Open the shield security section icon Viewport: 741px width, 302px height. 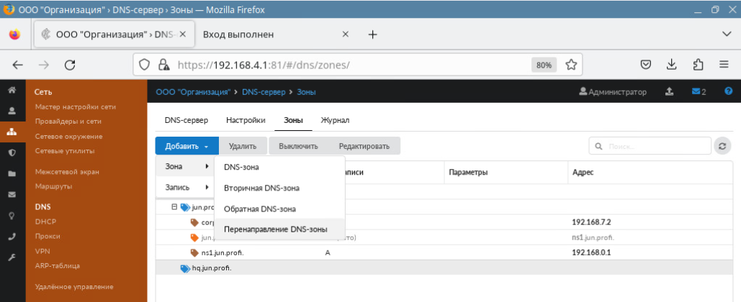pyautogui.click(x=12, y=152)
